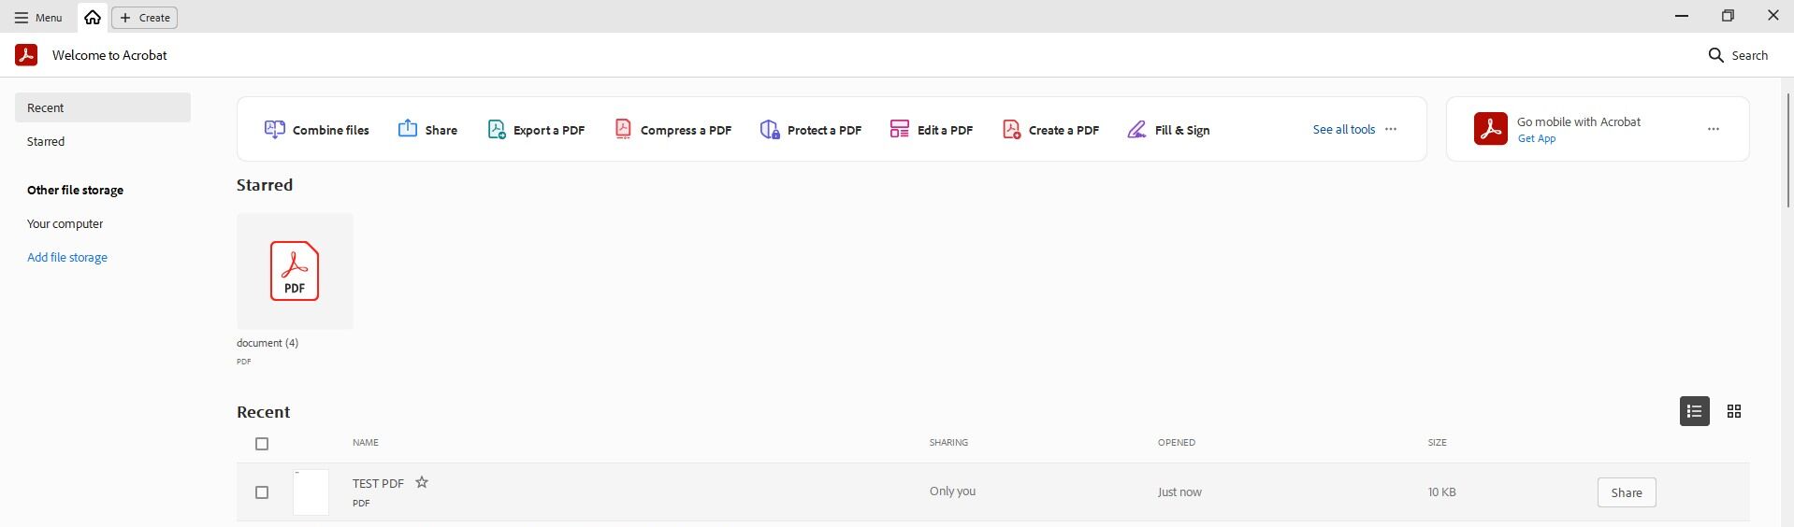Sort by the SHARING column header

coord(948,443)
